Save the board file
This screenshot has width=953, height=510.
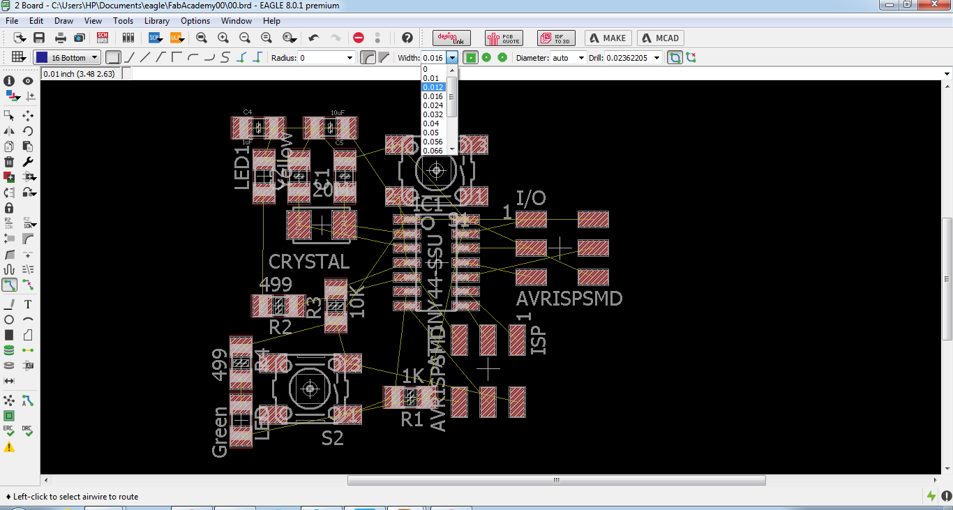pyautogui.click(x=39, y=38)
